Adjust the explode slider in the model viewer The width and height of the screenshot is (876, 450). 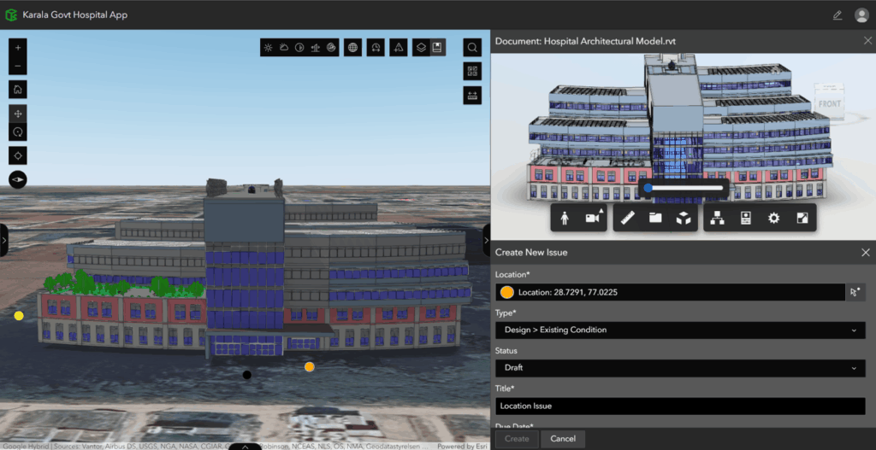point(684,188)
